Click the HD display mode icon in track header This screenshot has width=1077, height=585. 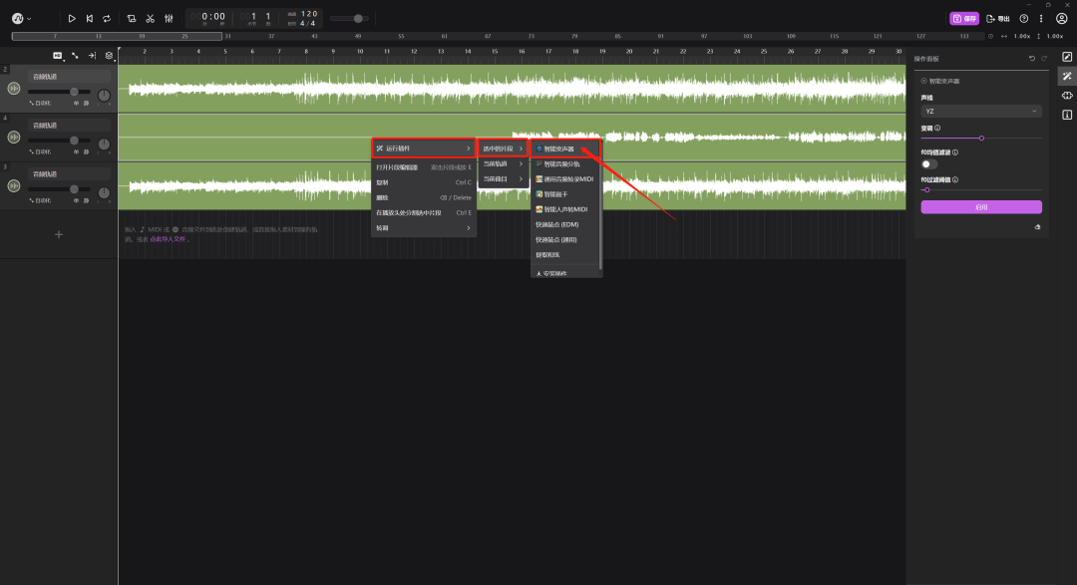(58, 56)
